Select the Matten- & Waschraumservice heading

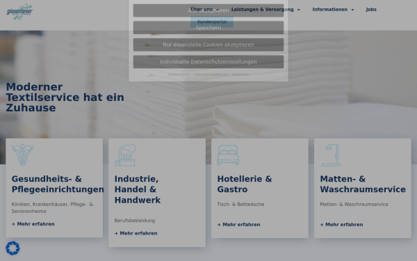click(363, 184)
